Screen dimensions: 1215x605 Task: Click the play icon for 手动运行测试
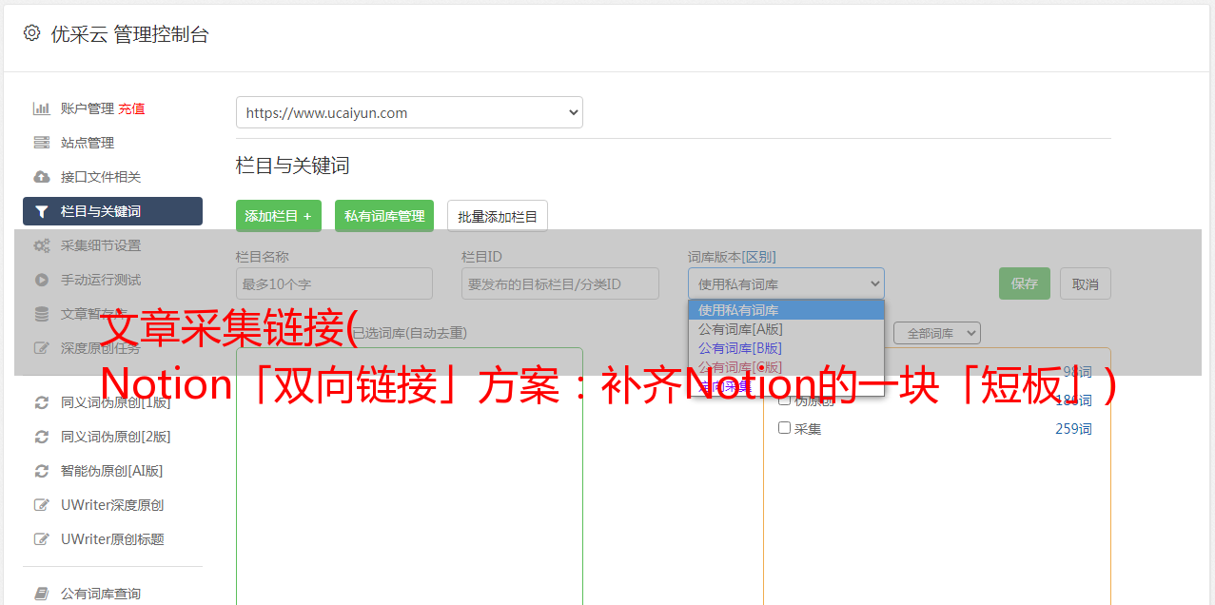[41, 280]
